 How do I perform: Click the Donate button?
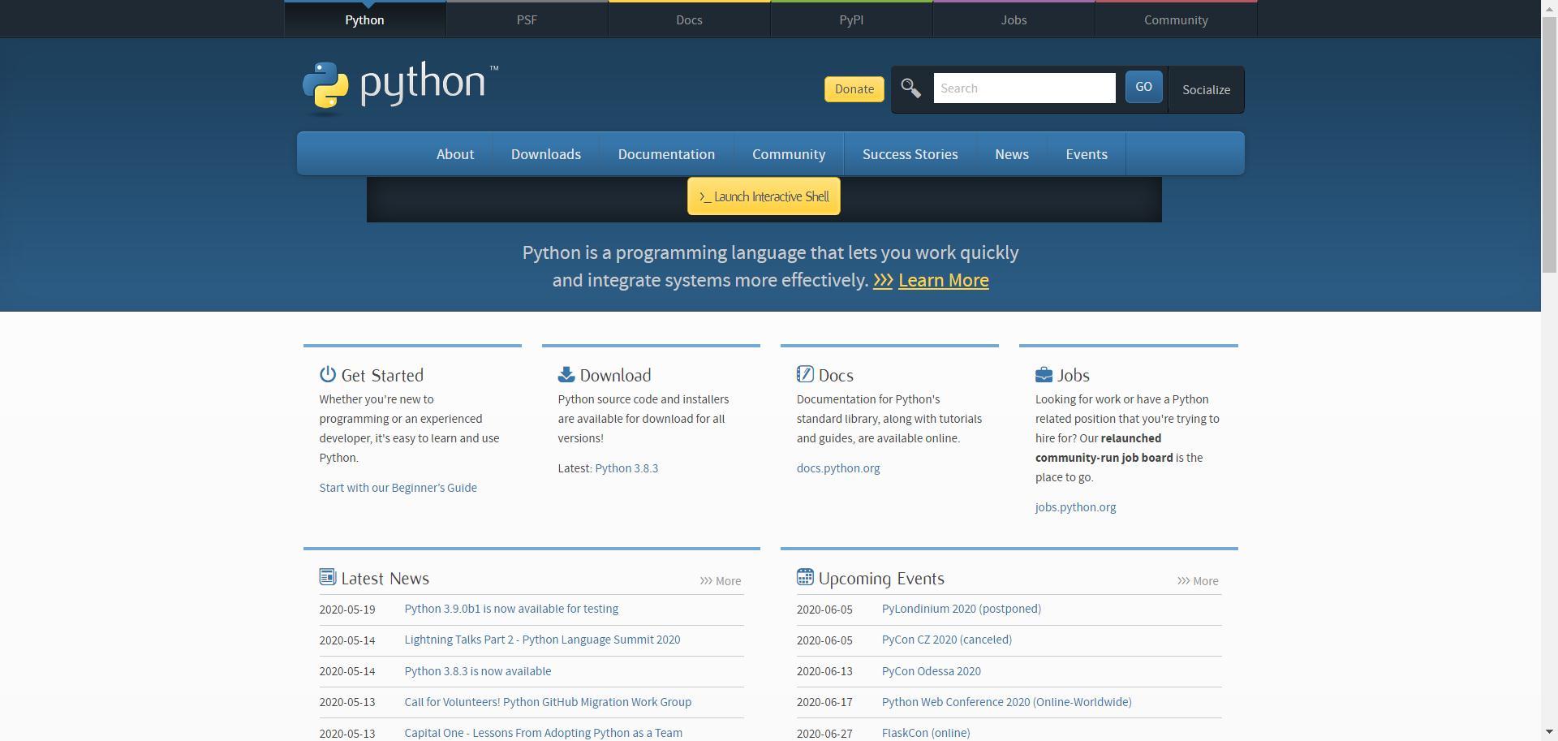[x=853, y=88]
